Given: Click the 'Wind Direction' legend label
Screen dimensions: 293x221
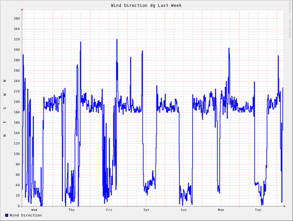Looking at the screenshot, I should (x=25, y=215).
